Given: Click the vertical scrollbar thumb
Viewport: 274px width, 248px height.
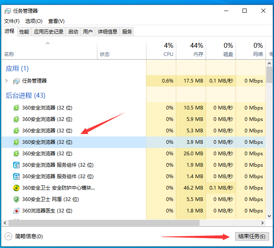Looking at the screenshot, I should coord(269,75).
